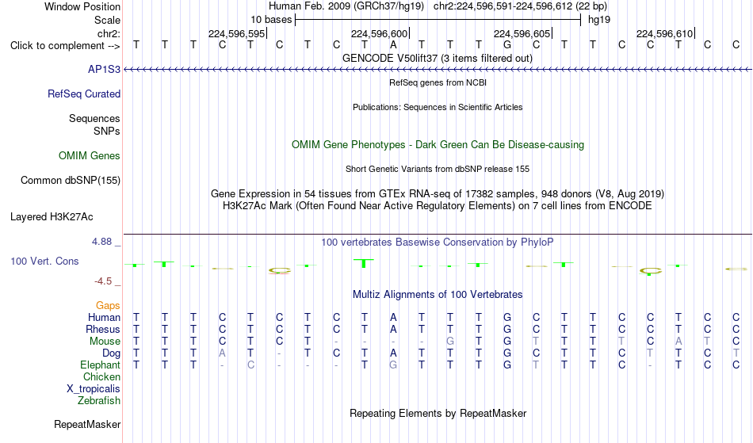Click 'Publications: Sequences in Scientific Articles' title
Screen dimensions: 753x443
coord(438,108)
